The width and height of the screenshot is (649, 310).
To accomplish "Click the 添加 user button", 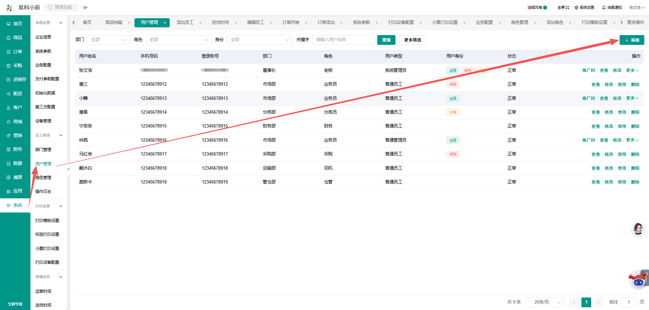I will [x=632, y=40].
